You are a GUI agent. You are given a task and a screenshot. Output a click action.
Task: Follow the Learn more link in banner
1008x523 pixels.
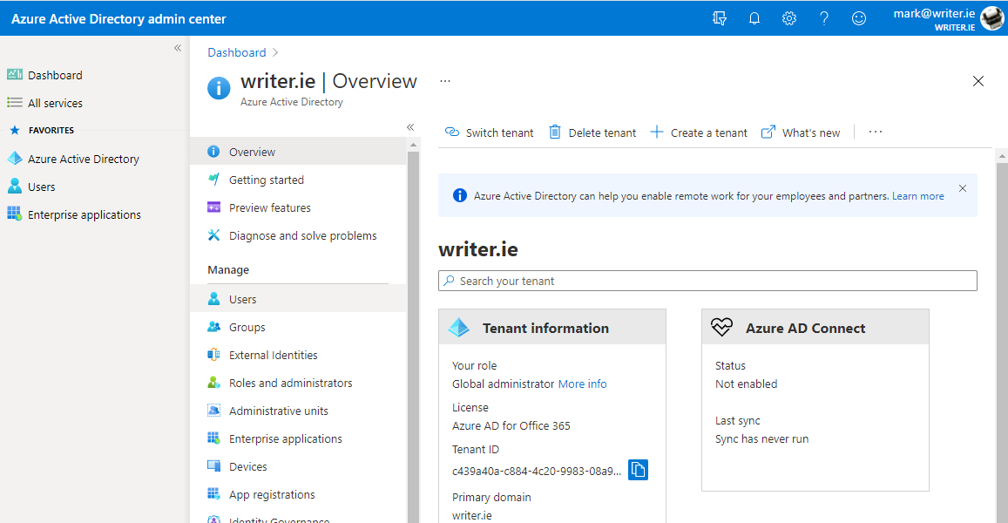pyautogui.click(x=918, y=196)
